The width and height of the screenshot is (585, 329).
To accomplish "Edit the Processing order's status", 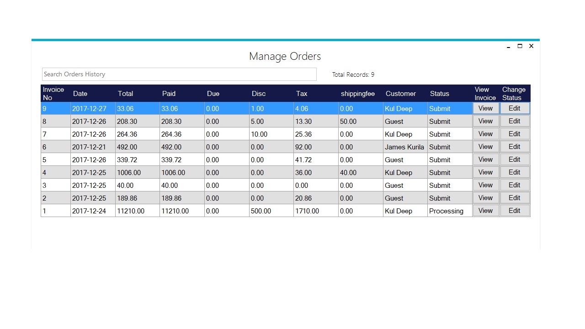I will [x=515, y=211].
